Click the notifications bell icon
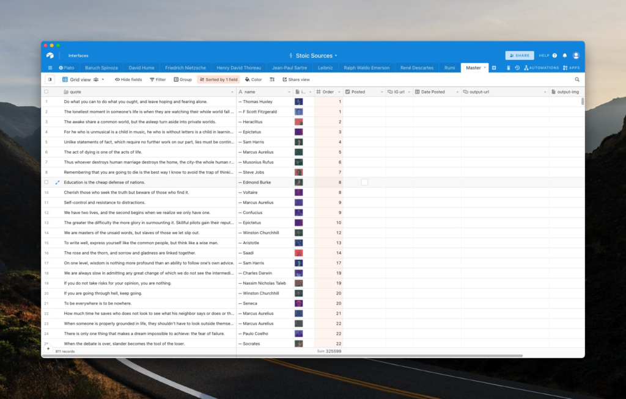Viewport: 626px width, 399px height. pos(564,56)
